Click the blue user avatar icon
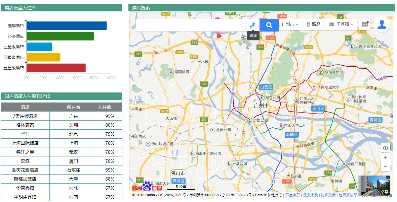Screen dimensions: 397x202 (382, 24)
